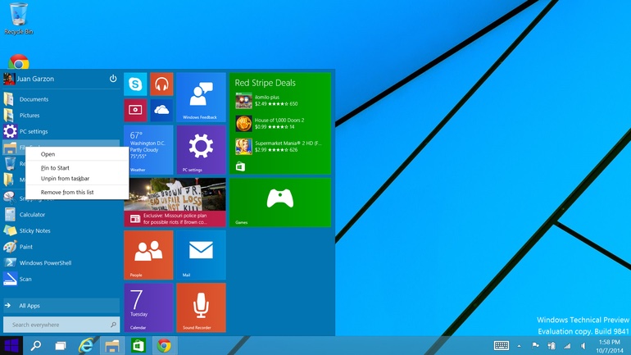This screenshot has width=631, height=355.
Task: Launch the Xbox Games tile
Action: point(280,202)
